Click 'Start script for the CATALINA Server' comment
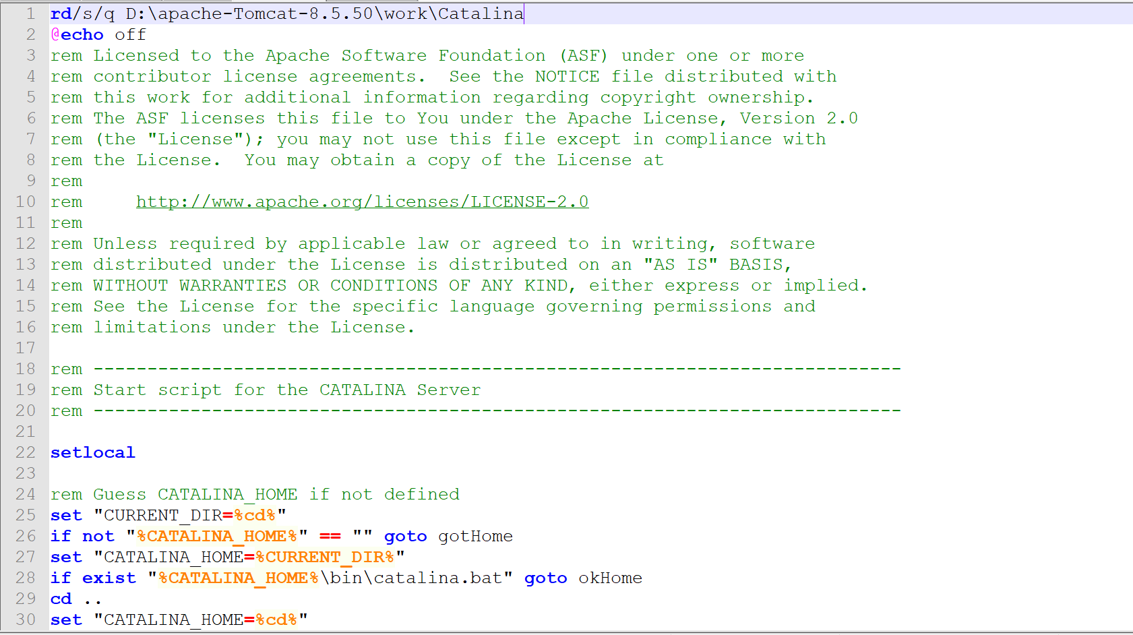This screenshot has height=635, width=1133. pos(287,390)
